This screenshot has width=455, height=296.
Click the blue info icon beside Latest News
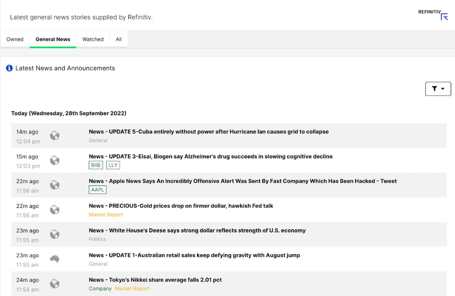(x=9, y=68)
